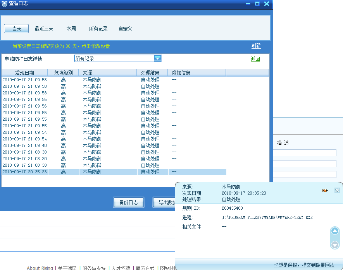The width and height of the screenshot is (343, 270).
Task: Click the Rising shield icon in title bar
Action: click(4, 3)
